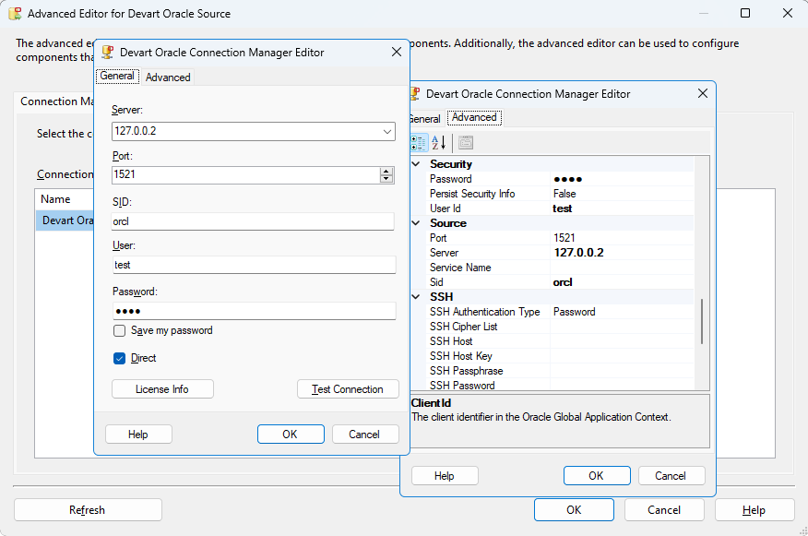Click the License Info button
This screenshot has height=536, width=808.
tap(162, 389)
